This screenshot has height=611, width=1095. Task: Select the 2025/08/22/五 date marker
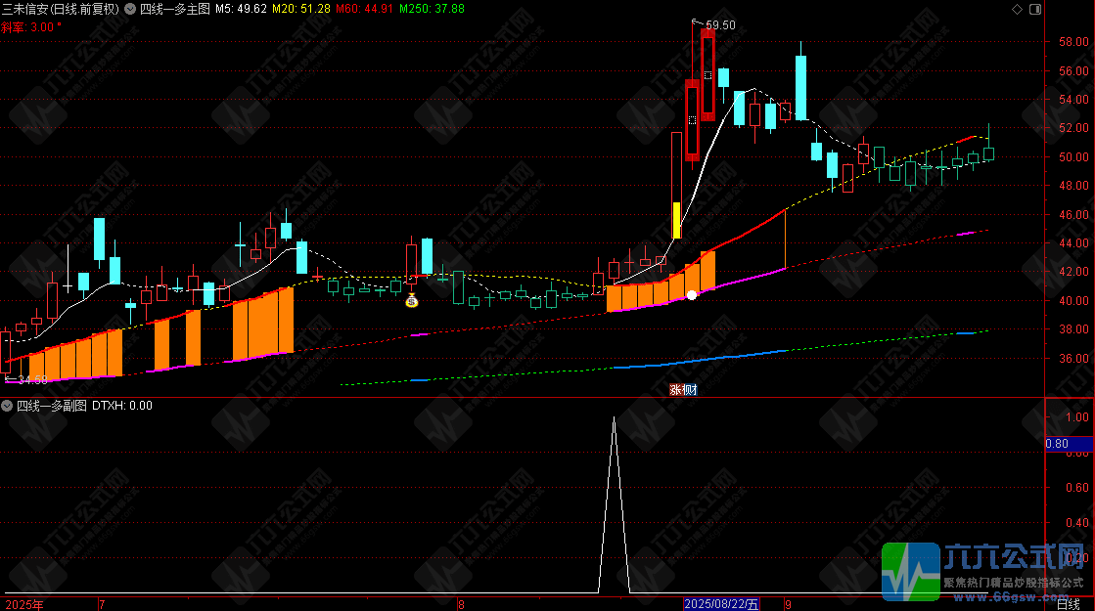point(721,604)
